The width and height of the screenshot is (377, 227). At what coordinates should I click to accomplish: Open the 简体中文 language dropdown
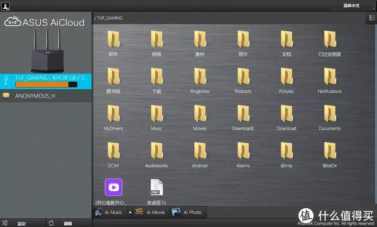352,6
